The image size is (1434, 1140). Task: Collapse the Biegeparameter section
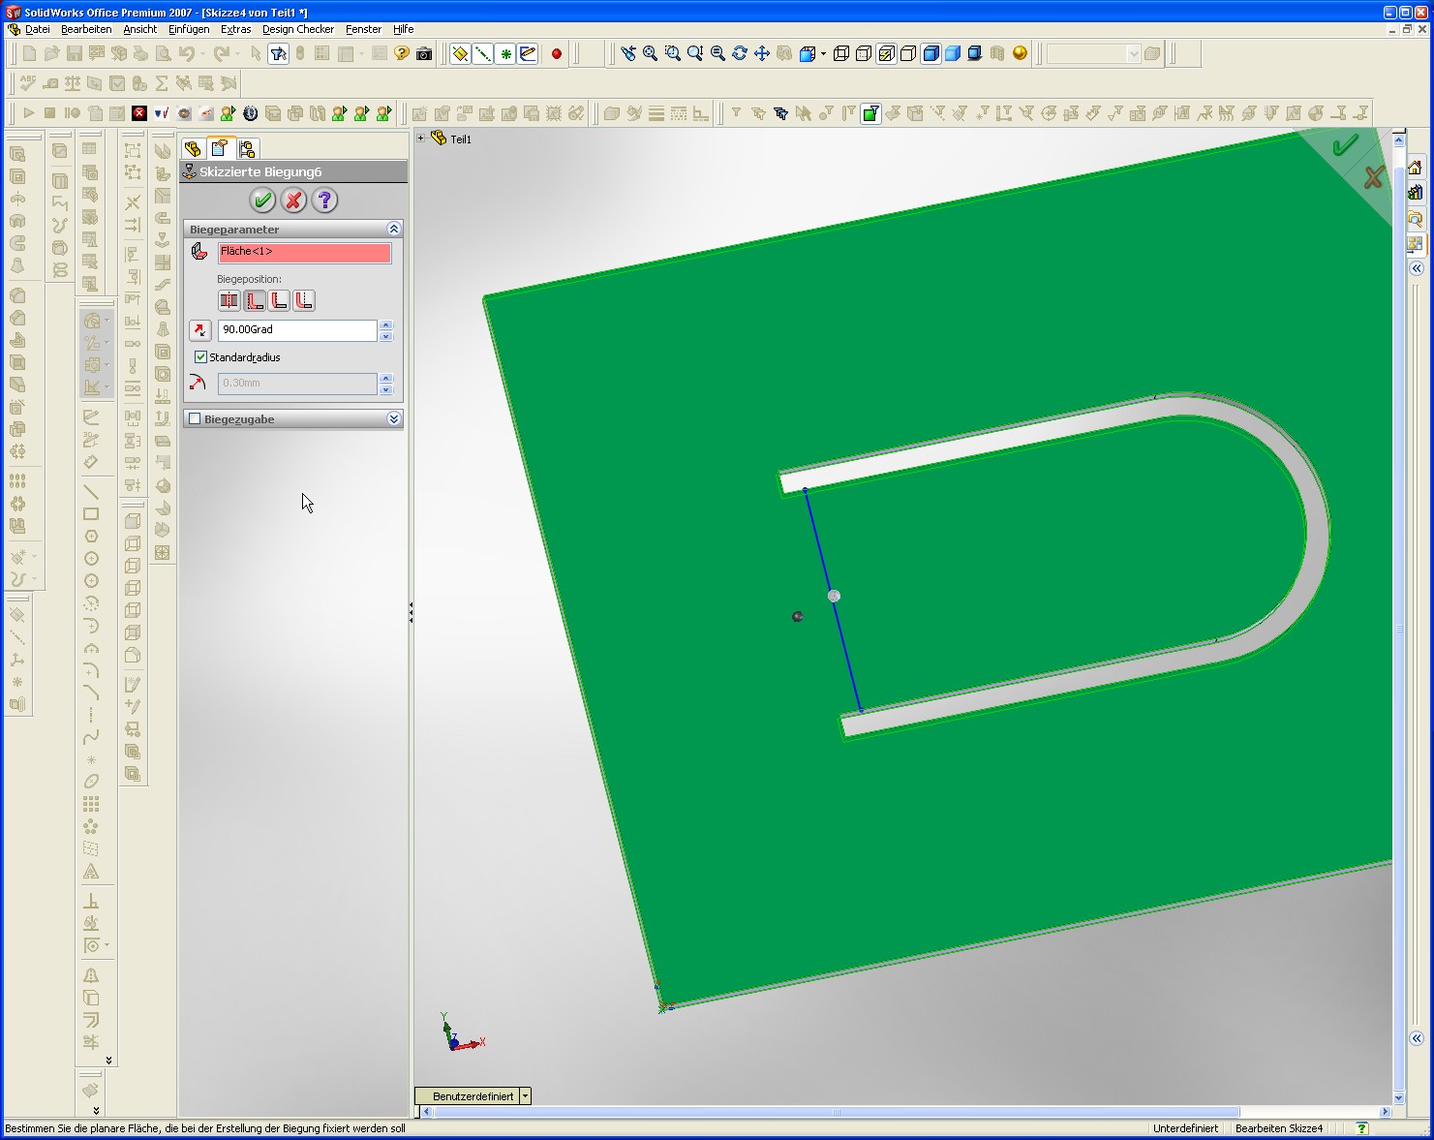(393, 230)
